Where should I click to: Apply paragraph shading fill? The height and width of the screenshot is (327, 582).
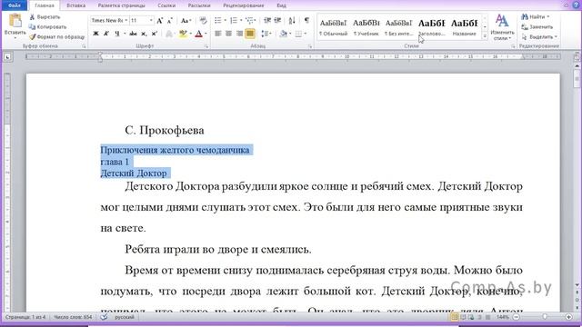283,34
